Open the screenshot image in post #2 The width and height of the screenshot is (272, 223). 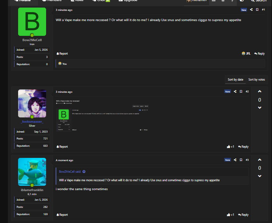(102, 116)
